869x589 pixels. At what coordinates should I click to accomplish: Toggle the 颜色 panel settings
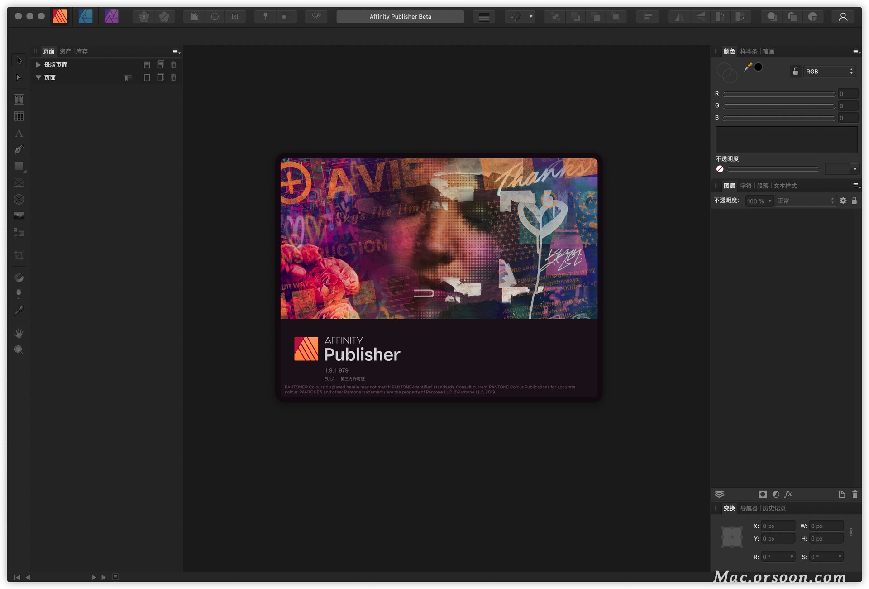pyautogui.click(x=855, y=51)
